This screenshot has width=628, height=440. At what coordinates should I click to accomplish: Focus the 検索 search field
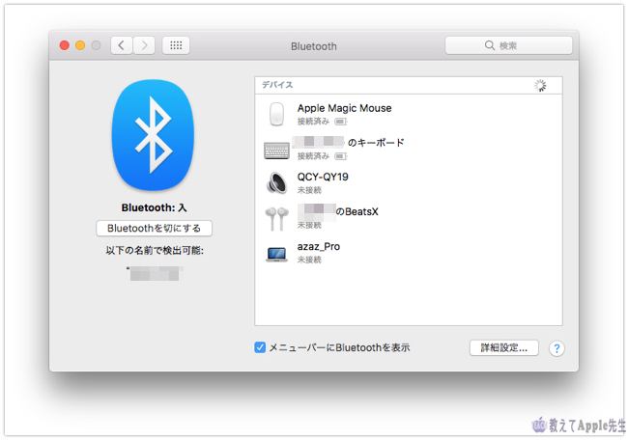tap(508, 45)
